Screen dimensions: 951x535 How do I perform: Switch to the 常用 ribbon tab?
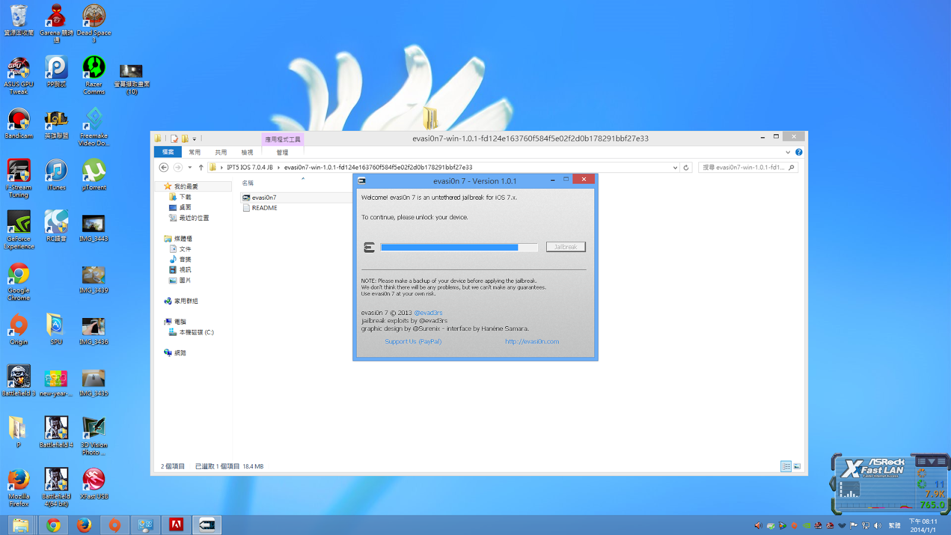coord(194,153)
